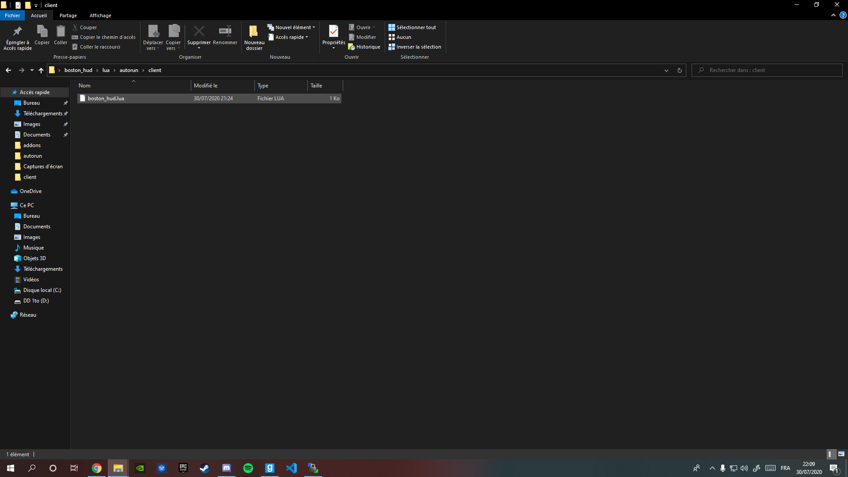
Task: Select the boston_hud.lua file
Action: click(x=209, y=98)
